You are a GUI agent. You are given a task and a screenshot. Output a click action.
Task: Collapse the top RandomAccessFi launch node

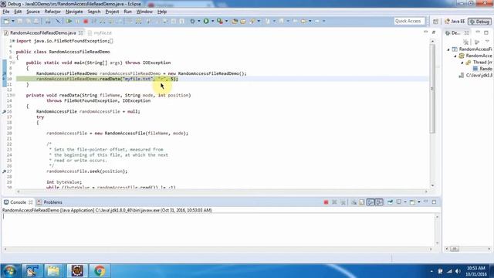[x=448, y=49]
